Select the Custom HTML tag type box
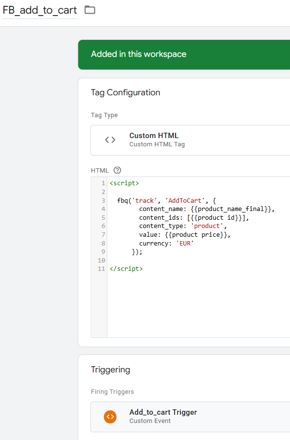Viewport: 290px width, 440px height. pyautogui.click(x=190, y=140)
